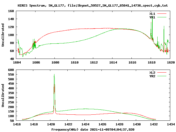Click the 250 tick label on the bottom y-axis

(x=11, y=102)
